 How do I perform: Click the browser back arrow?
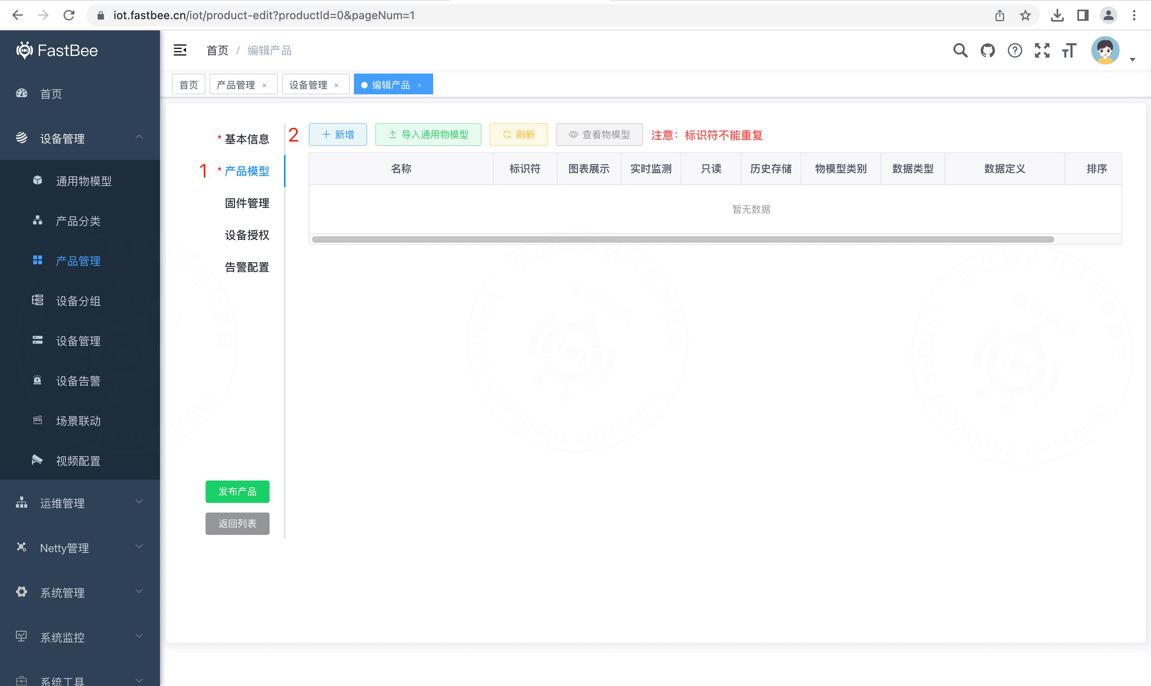18,15
